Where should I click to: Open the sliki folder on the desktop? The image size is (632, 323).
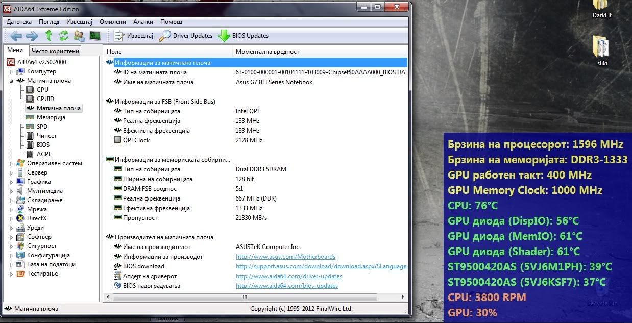tap(602, 51)
